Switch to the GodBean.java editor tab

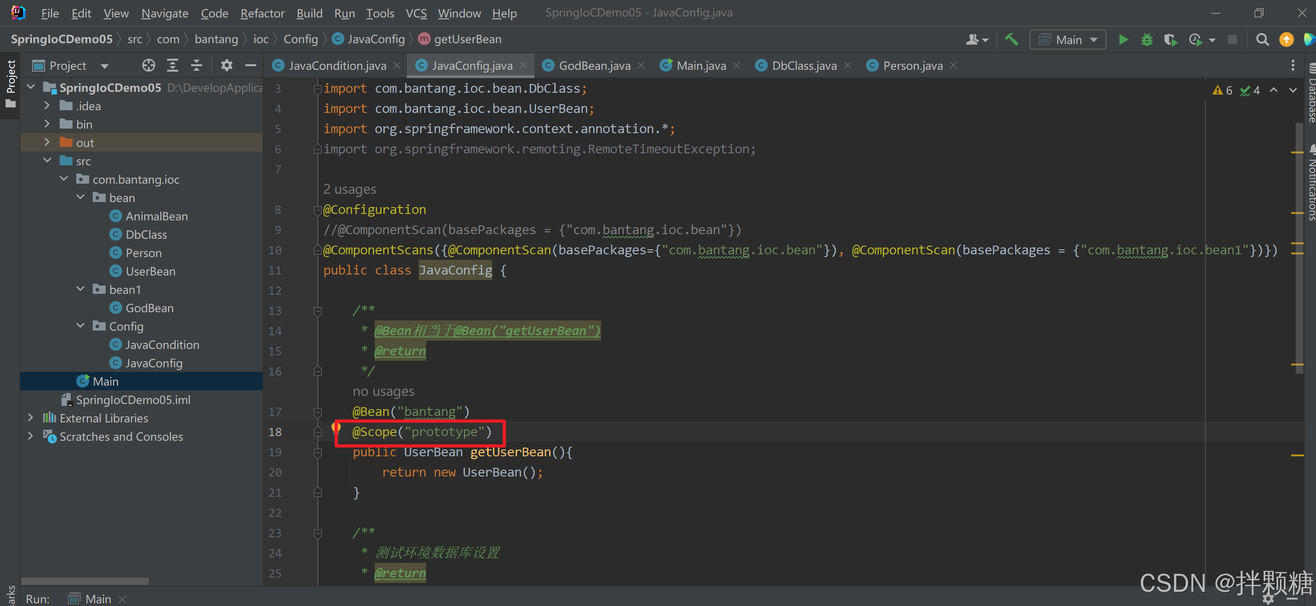pos(594,65)
